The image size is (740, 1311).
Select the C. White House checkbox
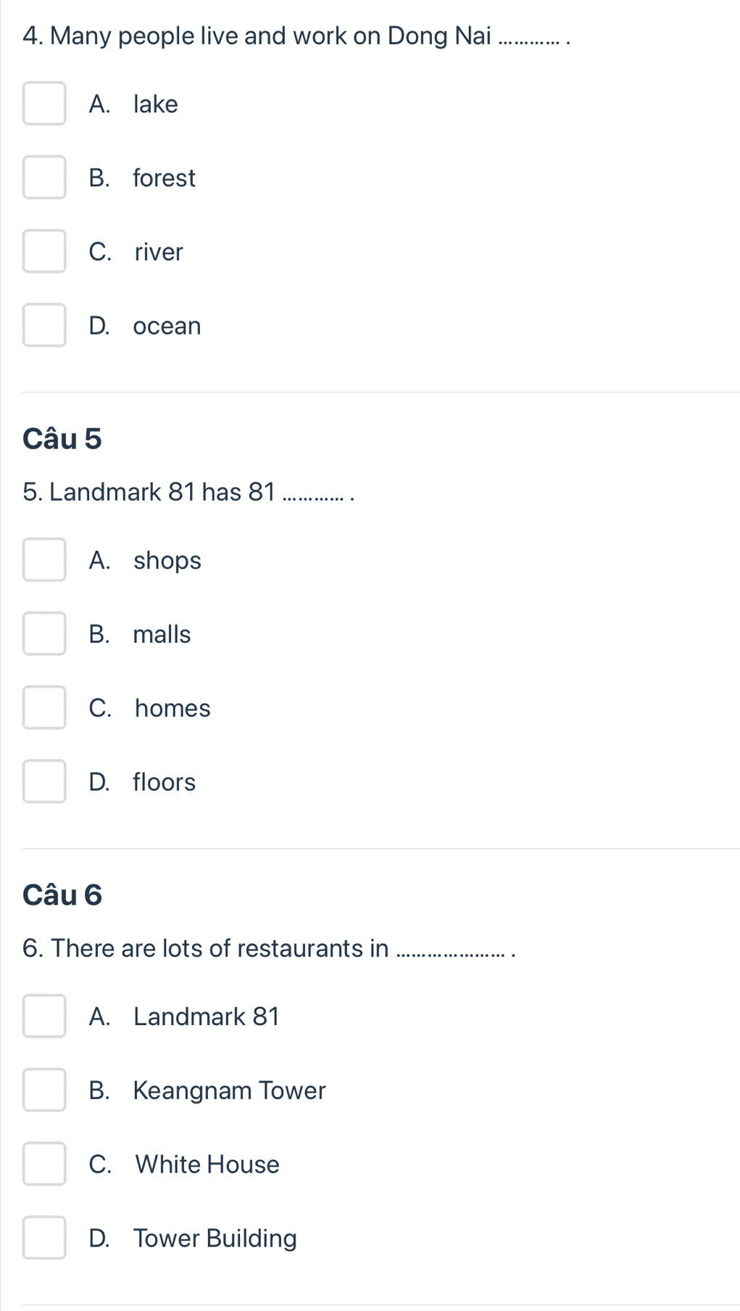pos(44,1164)
